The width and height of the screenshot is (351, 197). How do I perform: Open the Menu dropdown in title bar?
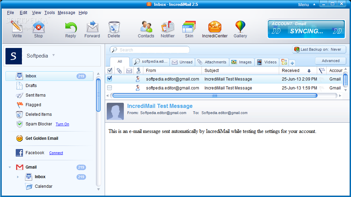pos(307,4)
